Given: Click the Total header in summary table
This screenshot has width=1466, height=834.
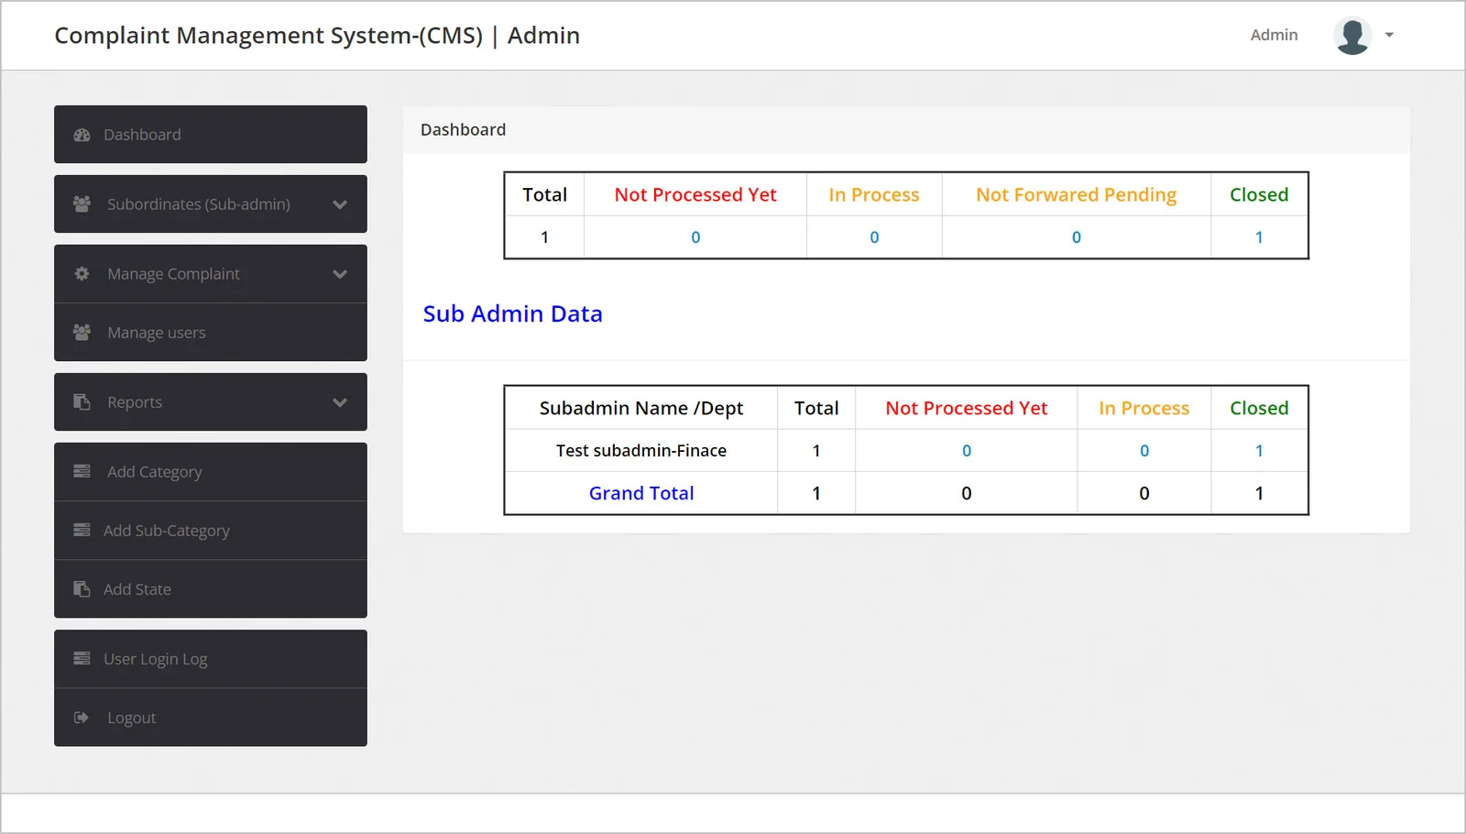Looking at the screenshot, I should click(x=544, y=194).
